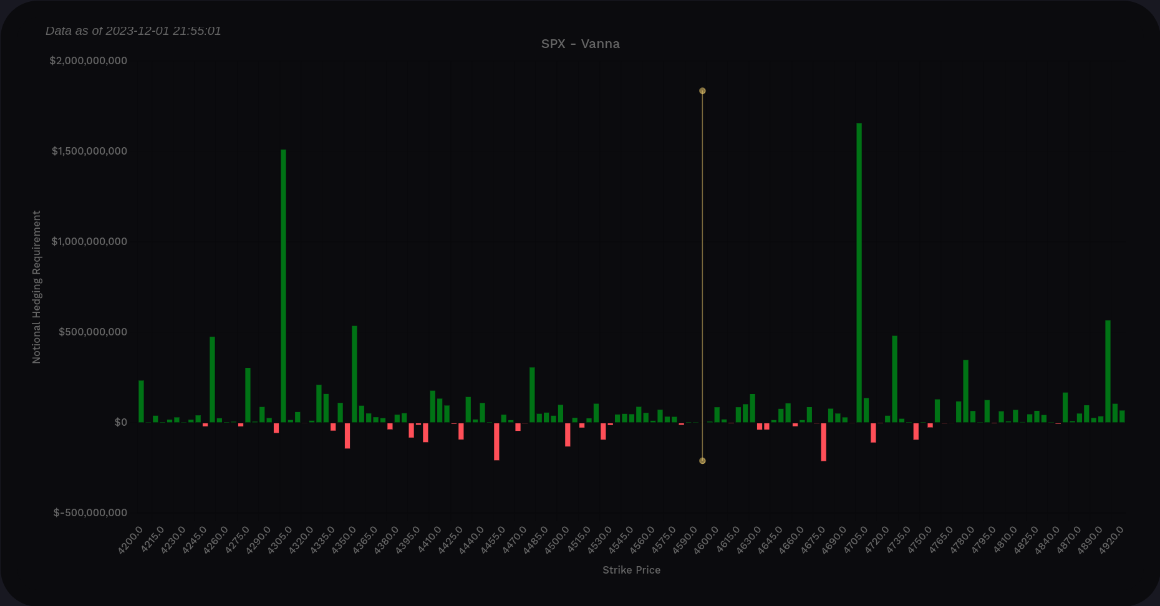
Task: Click the 4500.0 strike axis label
Action: click(557, 540)
